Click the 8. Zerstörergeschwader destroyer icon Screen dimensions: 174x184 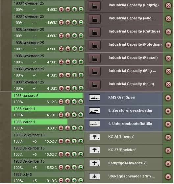coord(94,111)
